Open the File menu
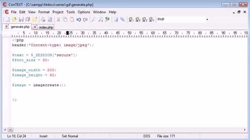Image resolution: width=250 pixels, height=140 pixels. tap(14, 12)
